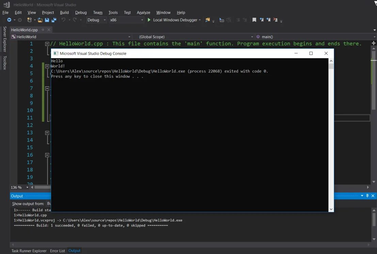Pin the Output panel with auto-hide icon

[367, 196]
